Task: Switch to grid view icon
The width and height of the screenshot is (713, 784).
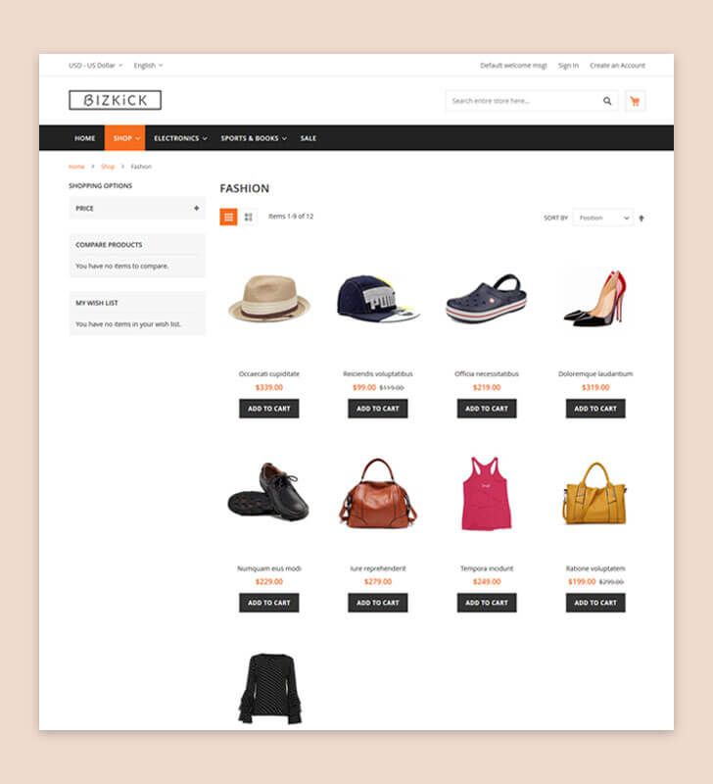Action: [228, 217]
